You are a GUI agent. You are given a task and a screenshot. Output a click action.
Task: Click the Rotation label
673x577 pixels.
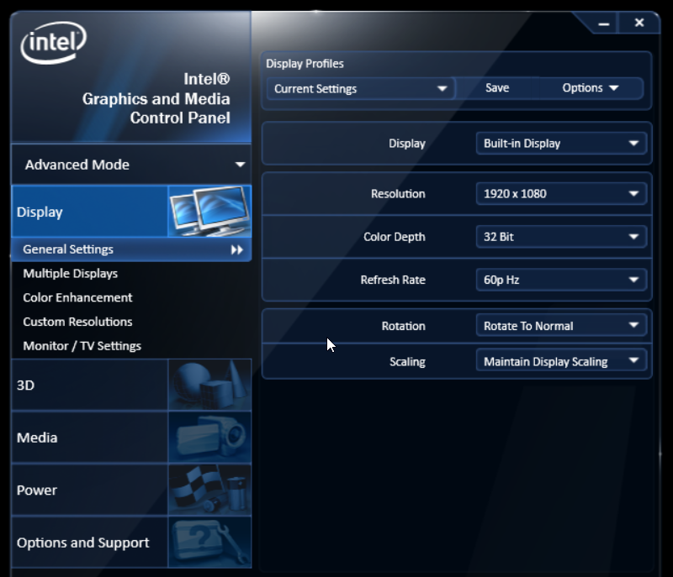pos(404,327)
